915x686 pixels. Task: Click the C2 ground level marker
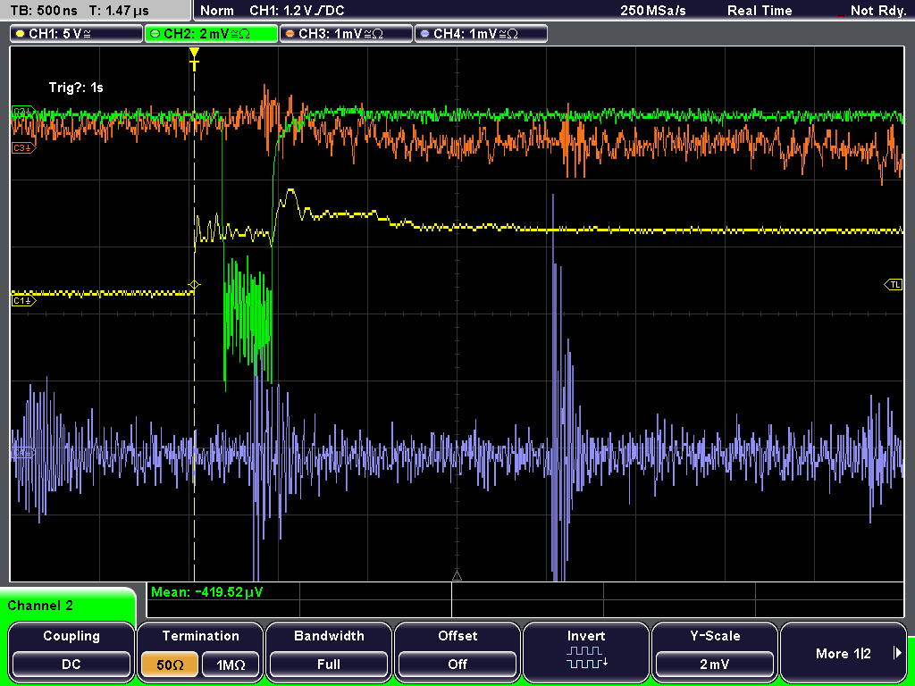24,111
